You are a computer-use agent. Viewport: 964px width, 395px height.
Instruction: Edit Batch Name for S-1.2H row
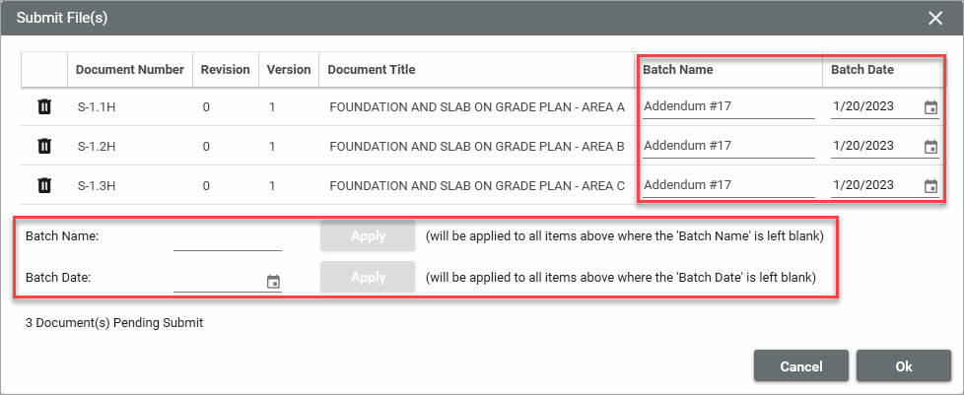pos(727,146)
